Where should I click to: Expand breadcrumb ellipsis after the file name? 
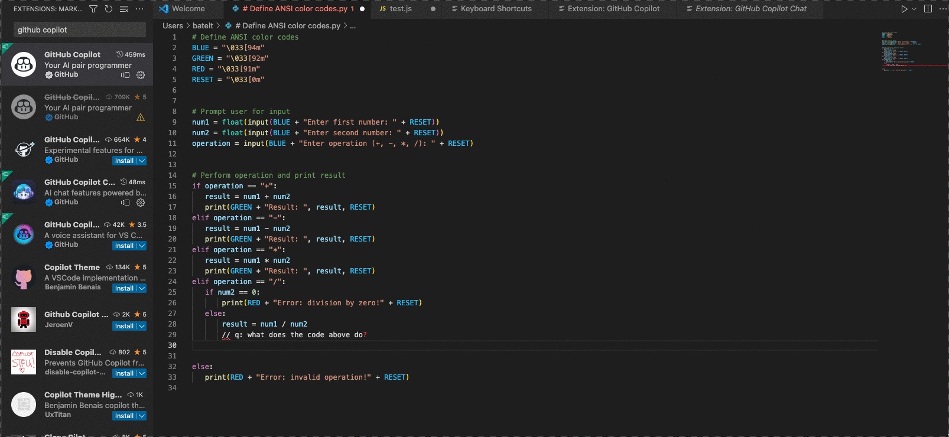tap(353, 26)
